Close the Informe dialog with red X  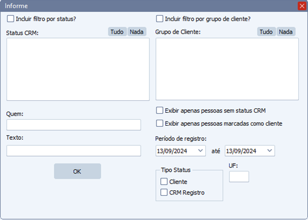tap(302, 6)
